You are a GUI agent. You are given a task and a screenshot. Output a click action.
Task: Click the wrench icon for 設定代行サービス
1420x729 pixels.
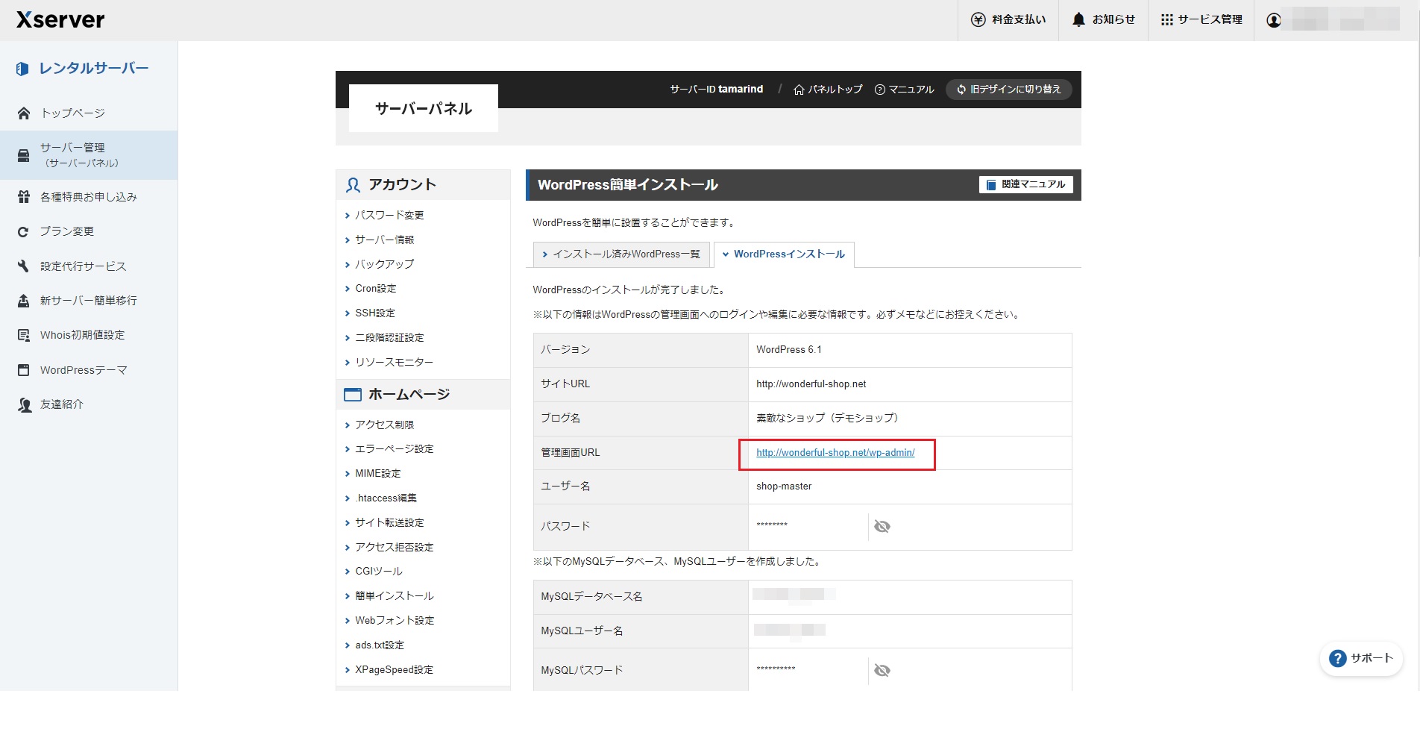[24, 266]
